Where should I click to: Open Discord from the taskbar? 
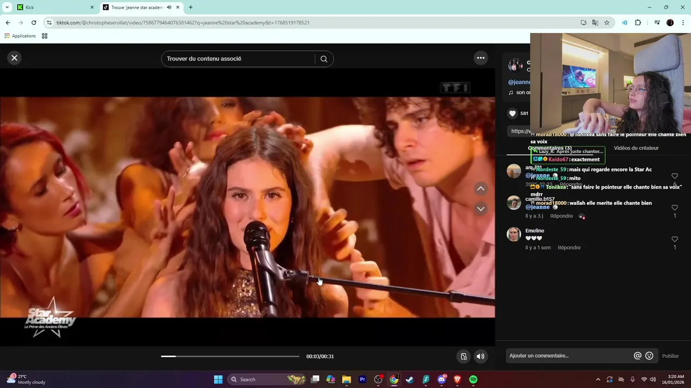tap(442, 379)
